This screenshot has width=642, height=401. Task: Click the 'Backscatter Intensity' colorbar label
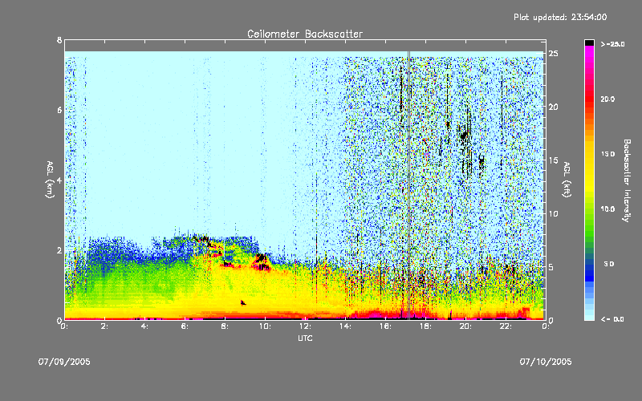coord(627,180)
